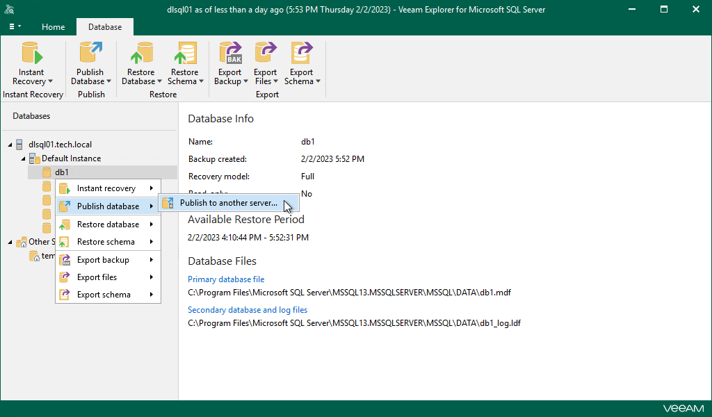Click the Primary database file link

[x=226, y=279]
